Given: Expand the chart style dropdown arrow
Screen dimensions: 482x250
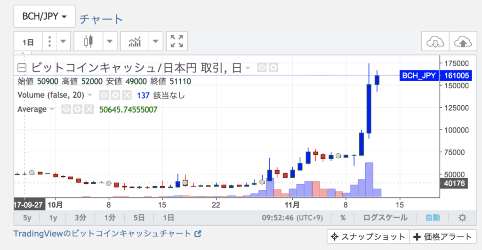Looking at the screenshot, I should pos(110,41).
